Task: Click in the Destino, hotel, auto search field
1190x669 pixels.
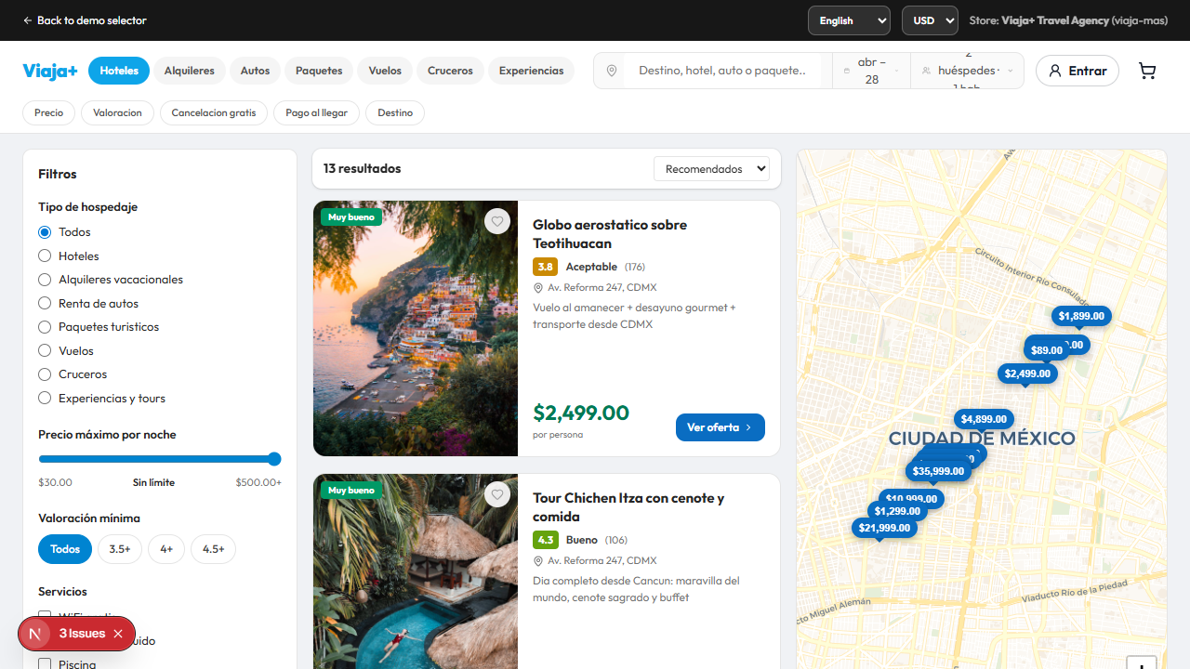Action: pyautogui.click(x=721, y=71)
